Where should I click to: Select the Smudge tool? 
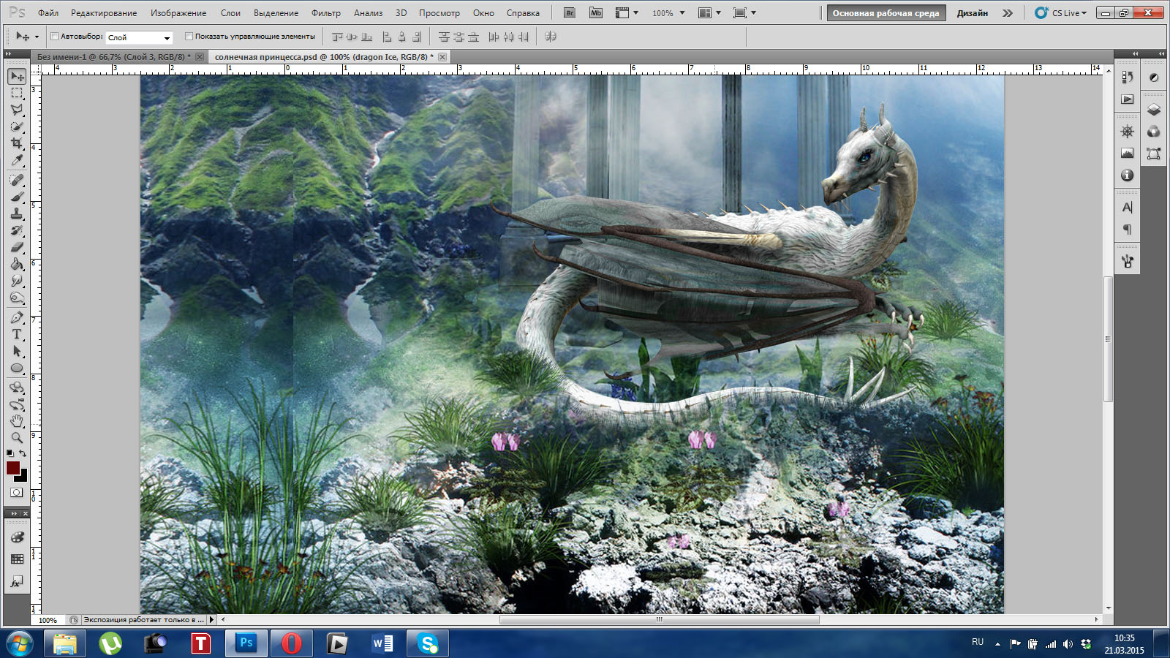[17, 281]
